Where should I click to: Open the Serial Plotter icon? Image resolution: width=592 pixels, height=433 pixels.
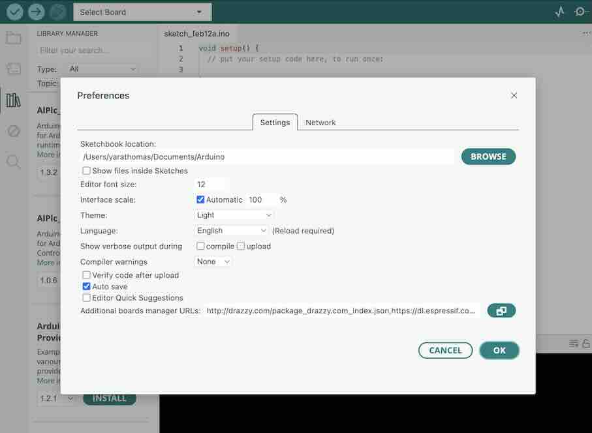[559, 12]
